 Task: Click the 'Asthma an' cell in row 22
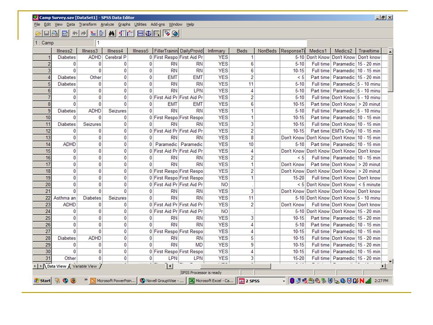point(64,198)
